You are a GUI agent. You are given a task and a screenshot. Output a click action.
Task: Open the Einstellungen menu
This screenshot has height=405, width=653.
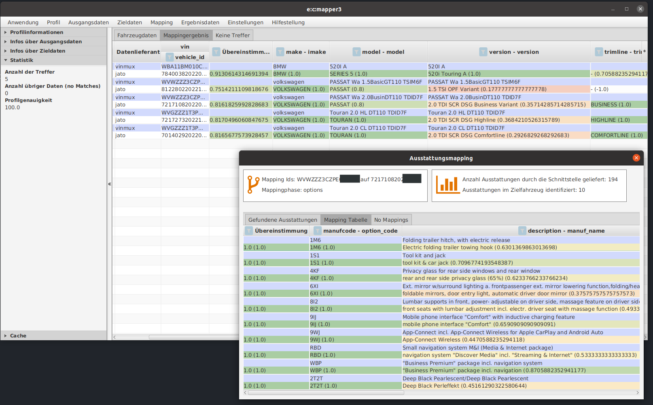click(x=246, y=22)
